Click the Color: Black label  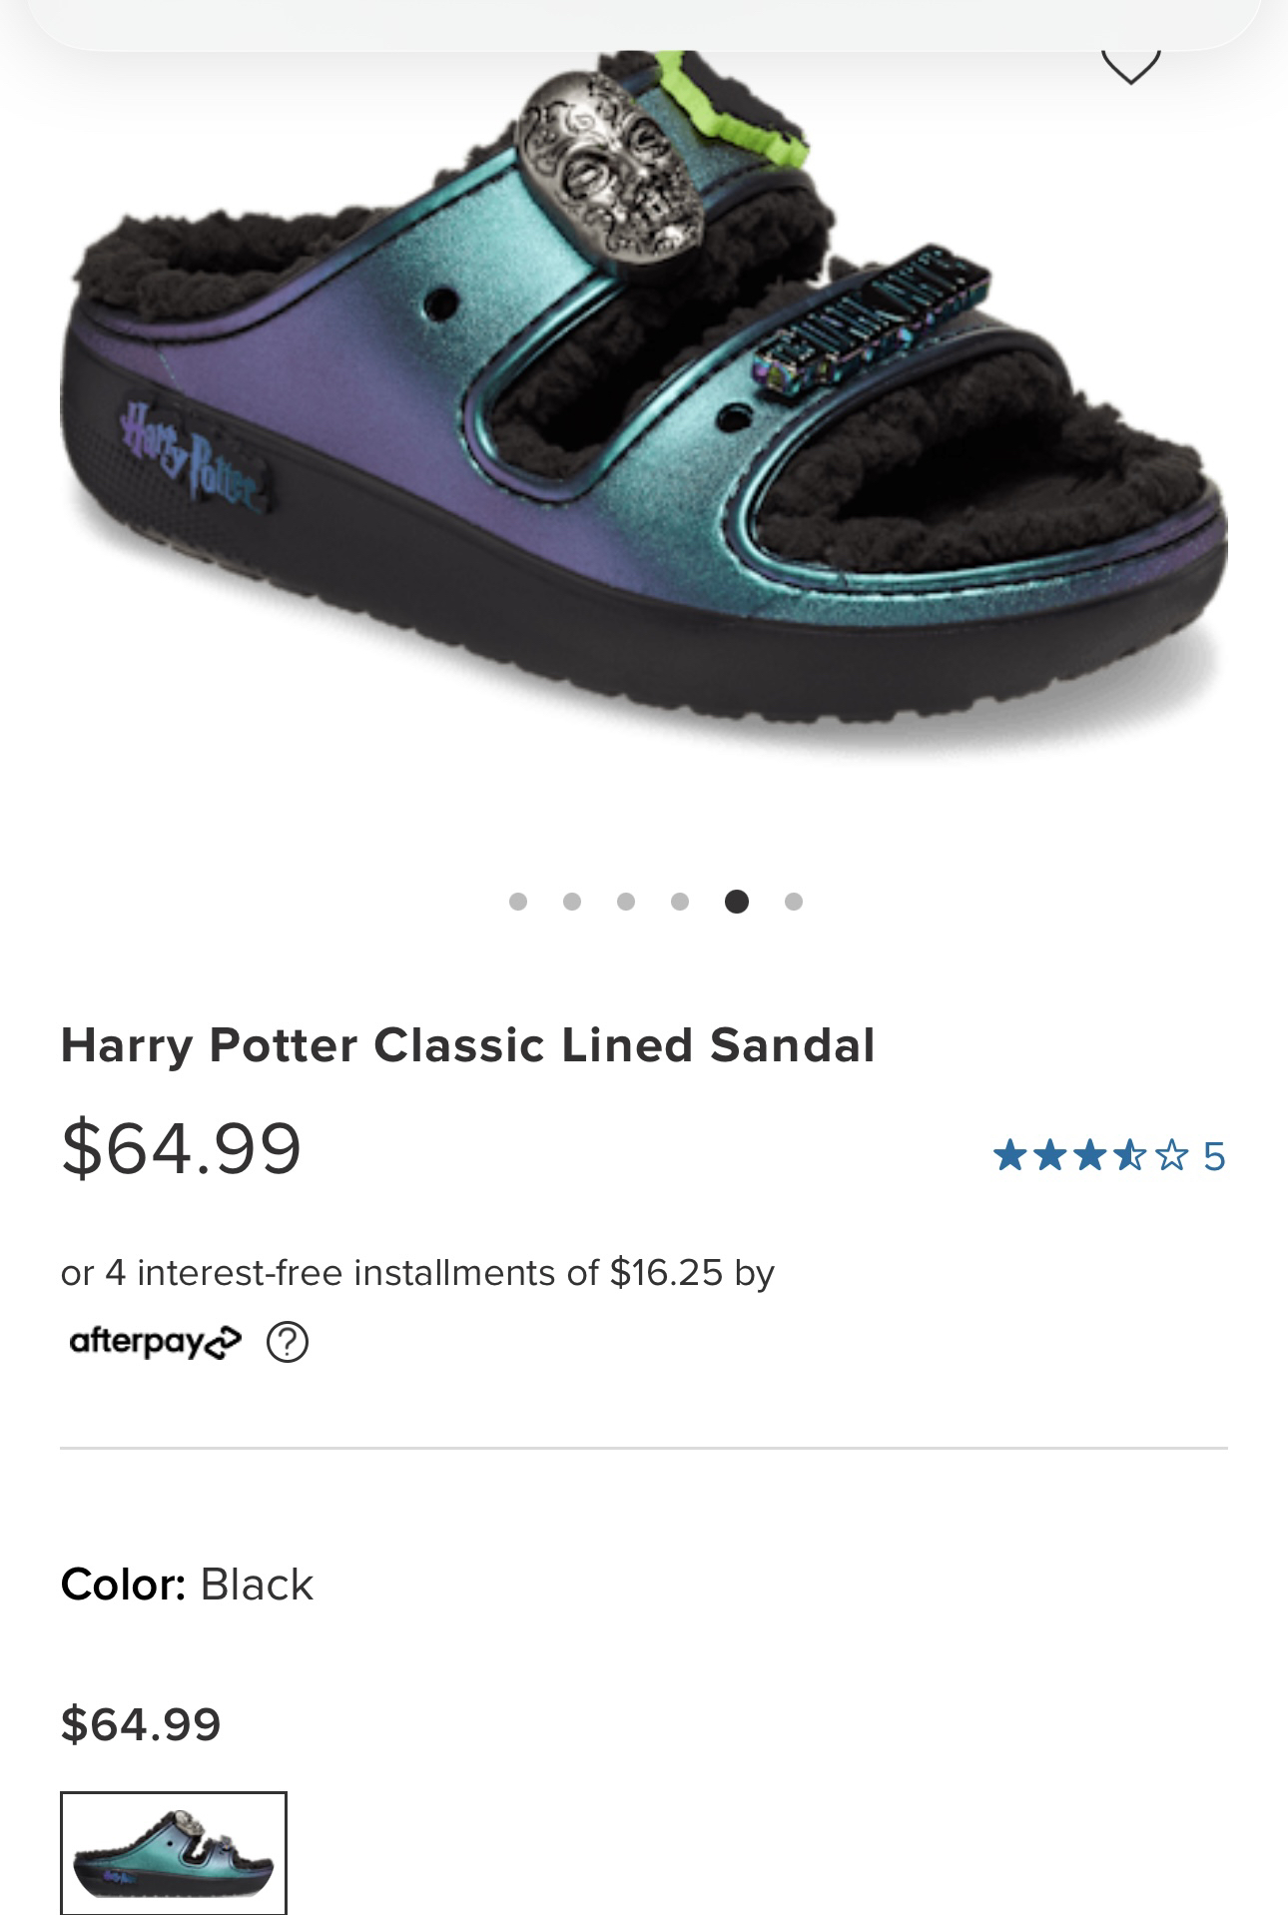point(187,1585)
